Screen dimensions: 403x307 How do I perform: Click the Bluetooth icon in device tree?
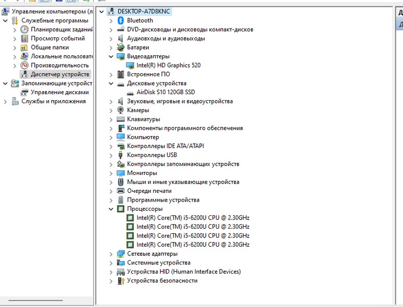click(x=121, y=20)
